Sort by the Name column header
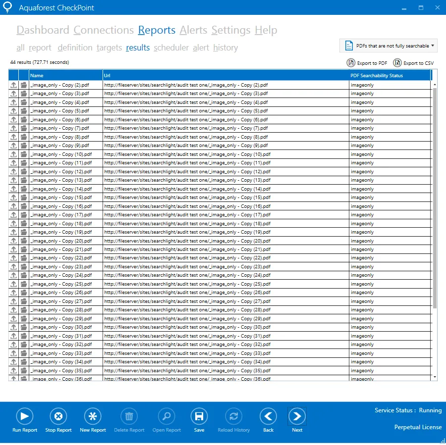Screen dimensions: 446x445 click(x=66, y=75)
